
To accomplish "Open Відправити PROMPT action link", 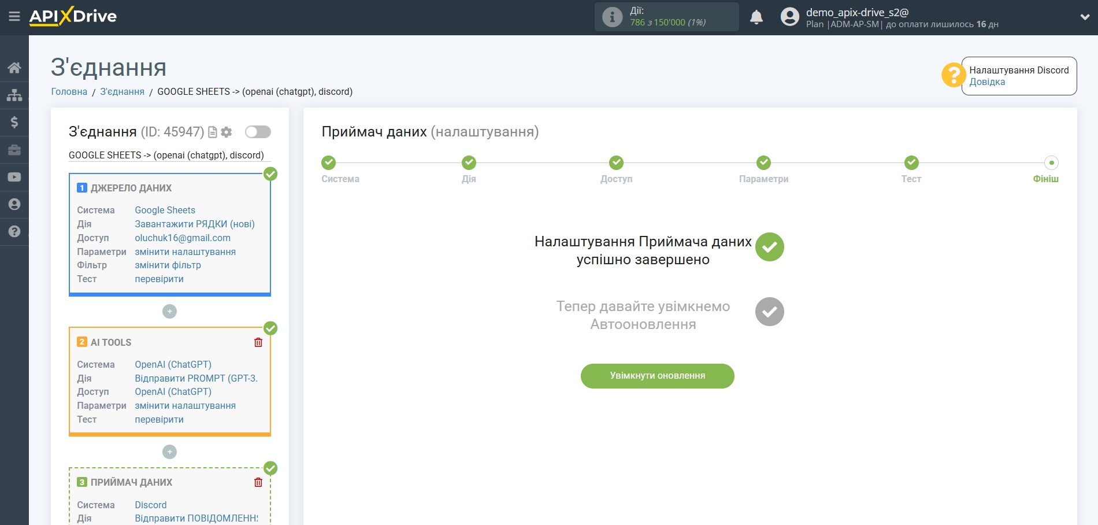I will 196,378.
